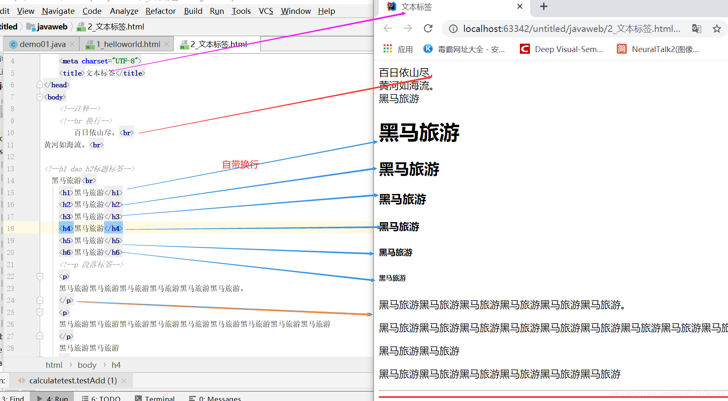
Task: Open the 毒霸网址大全 bookmark
Action: click(x=464, y=49)
